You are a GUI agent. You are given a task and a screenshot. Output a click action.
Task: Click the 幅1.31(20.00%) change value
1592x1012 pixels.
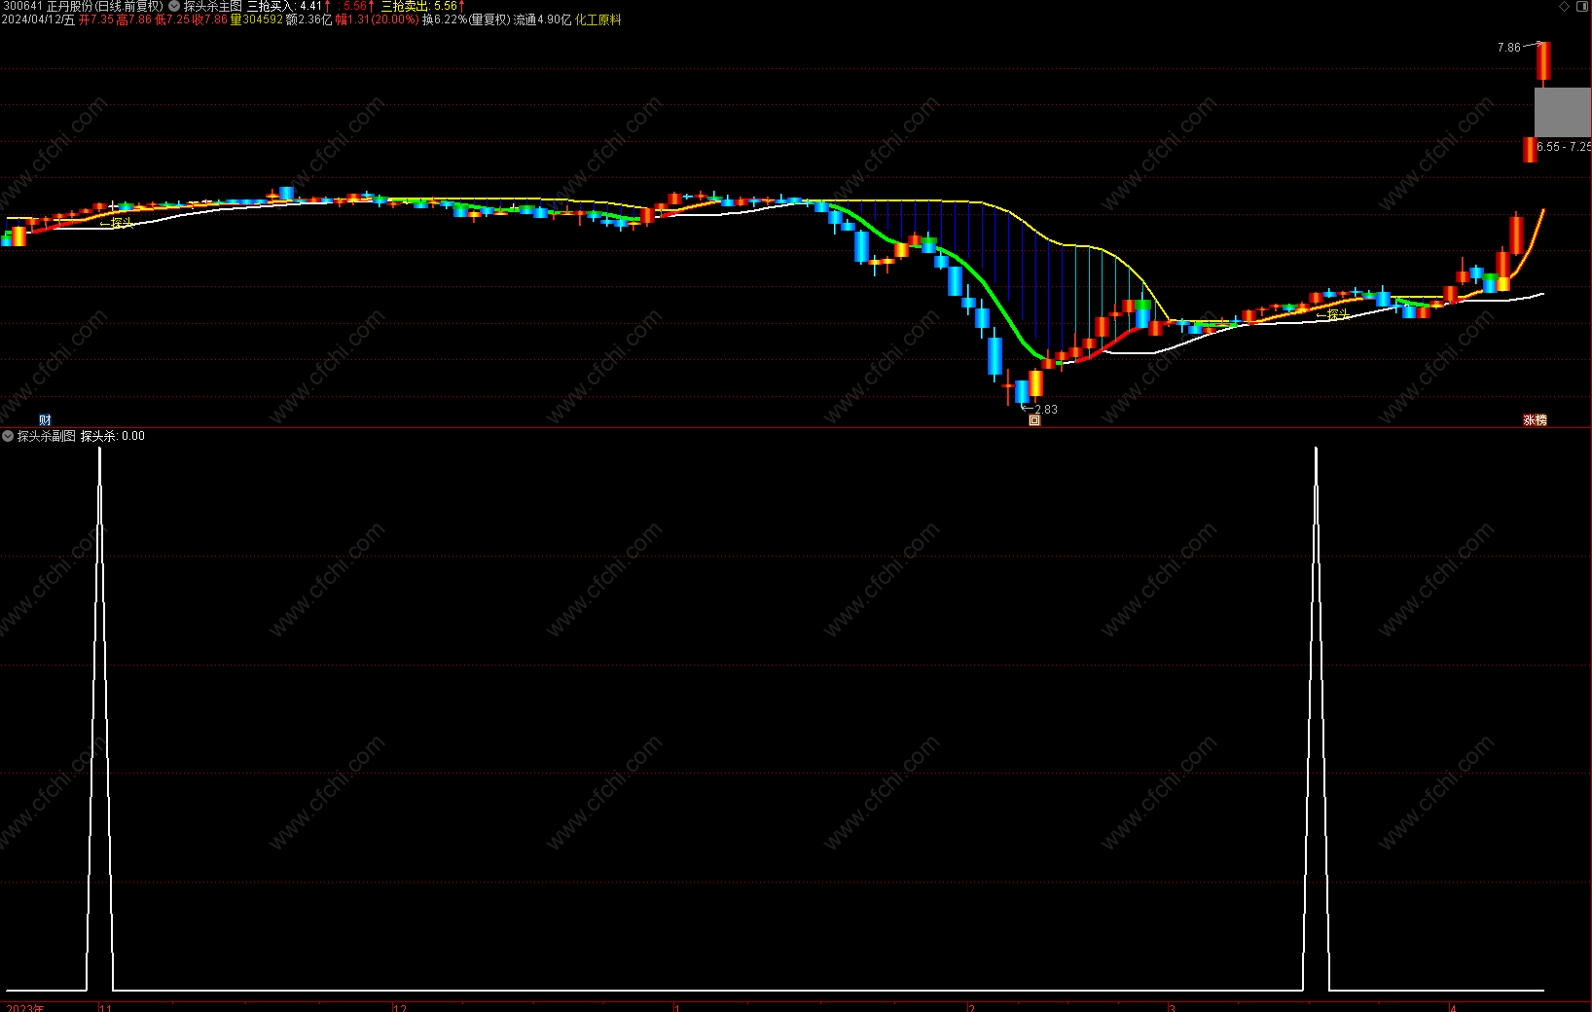tap(378, 19)
